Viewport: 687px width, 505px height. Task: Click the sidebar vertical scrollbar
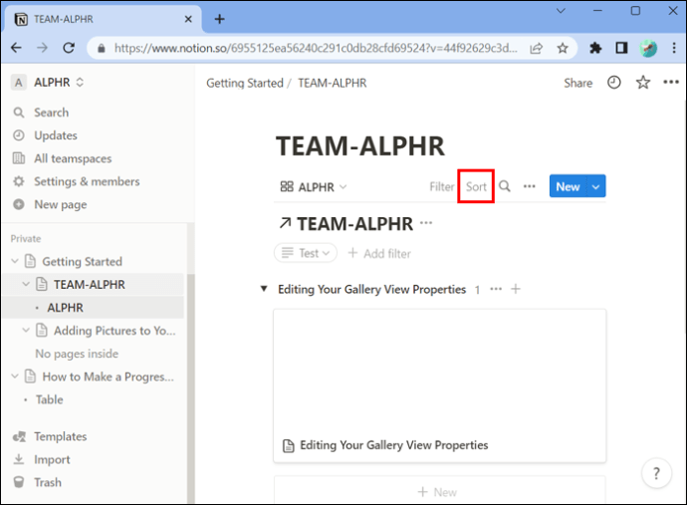pyautogui.click(x=190, y=387)
